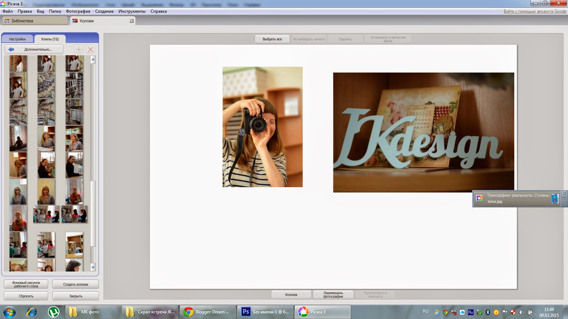This screenshot has width=568, height=319.
Task: Click the power plug tray icon
Action: (530, 312)
